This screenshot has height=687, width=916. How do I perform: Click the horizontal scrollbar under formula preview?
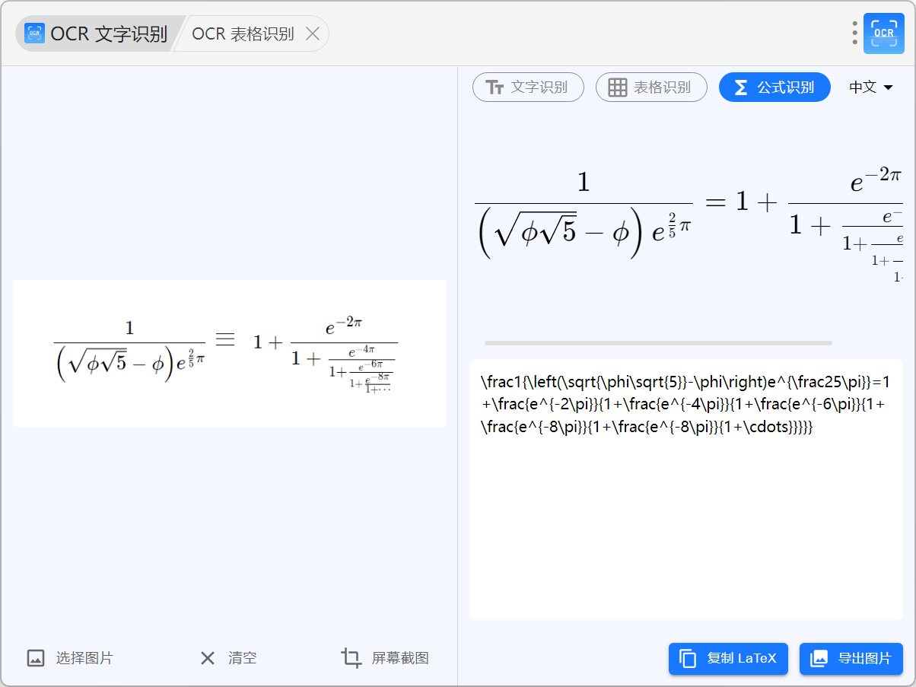(658, 343)
